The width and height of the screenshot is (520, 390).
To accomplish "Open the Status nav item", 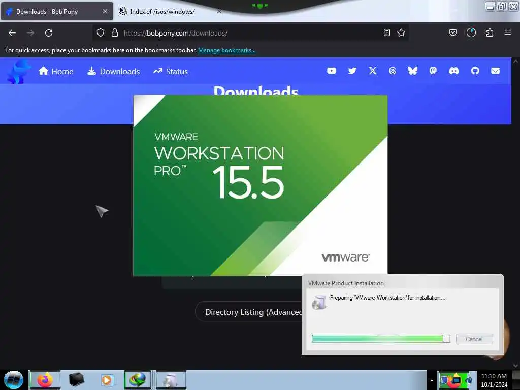I will [171, 71].
